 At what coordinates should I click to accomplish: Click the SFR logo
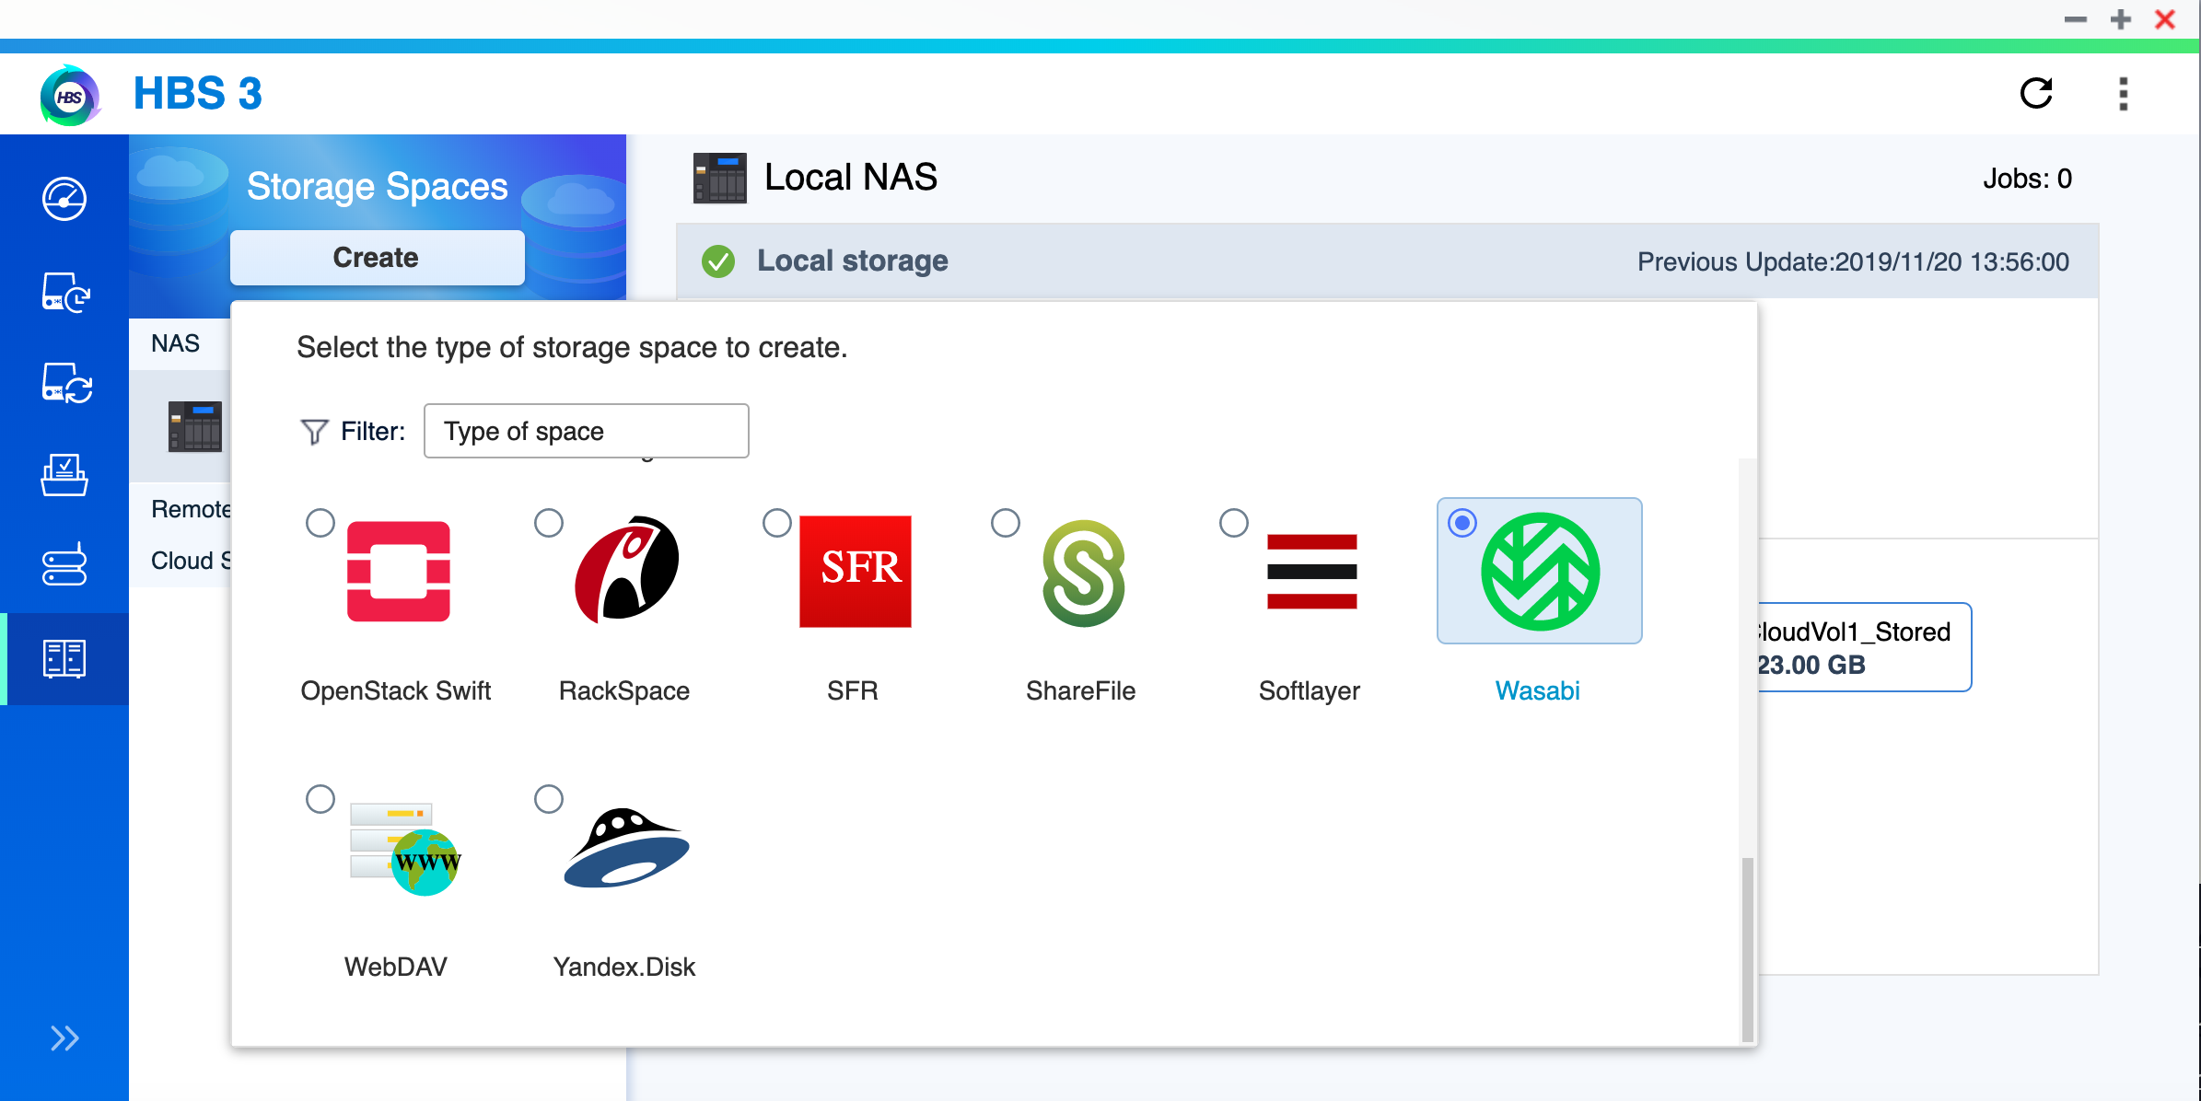tap(856, 572)
